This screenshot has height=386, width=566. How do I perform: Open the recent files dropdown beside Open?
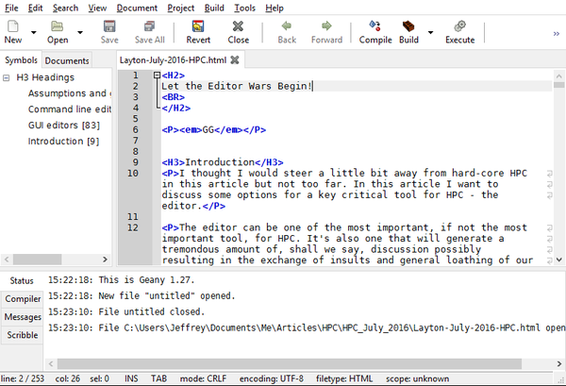(80, 32)
